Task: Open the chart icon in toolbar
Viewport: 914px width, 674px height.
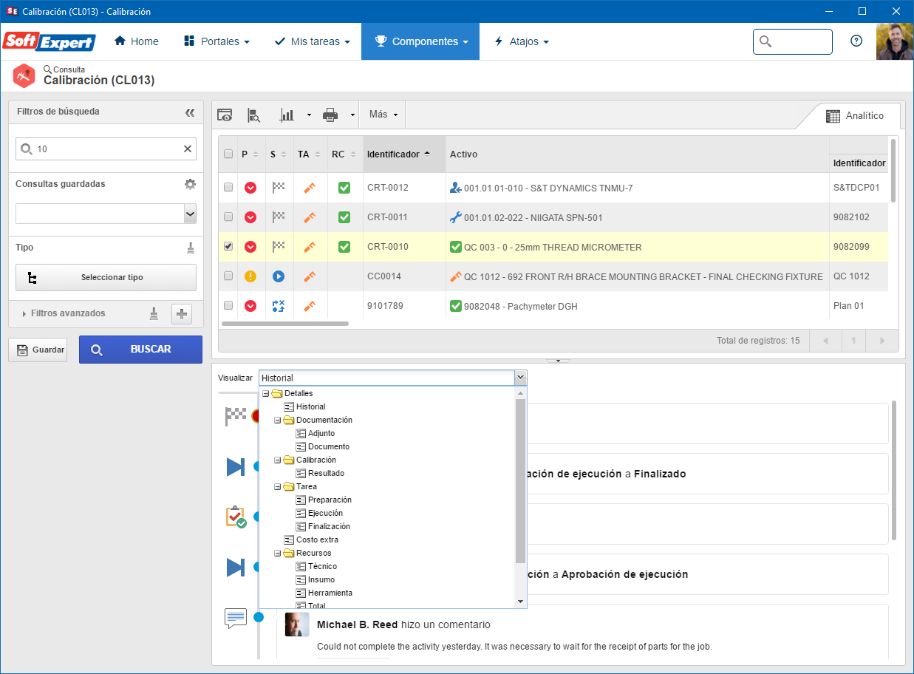Action: tap(287, 115)
